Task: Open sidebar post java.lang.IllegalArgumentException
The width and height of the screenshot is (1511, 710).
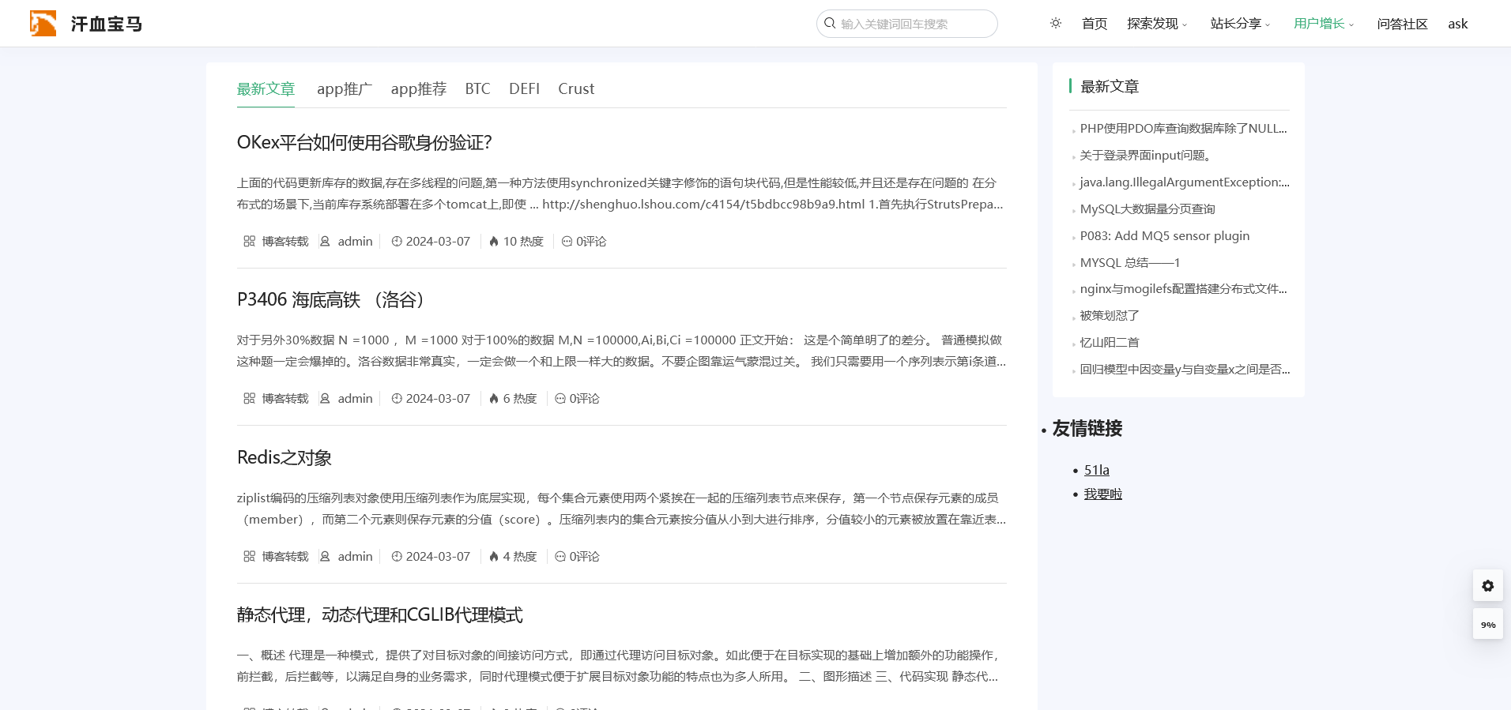Action: click(1185, 182)
